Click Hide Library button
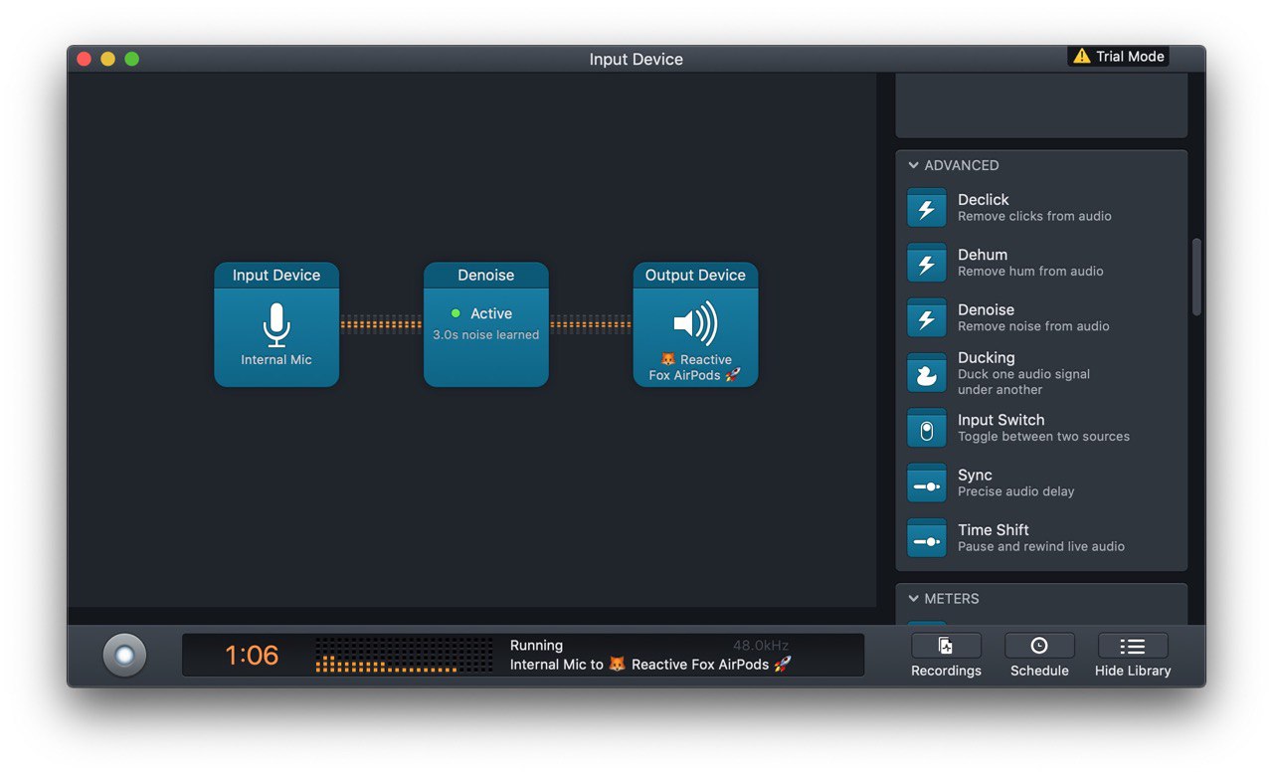The width and height of the screenshot is (1273, 776). pos(1133,656)
